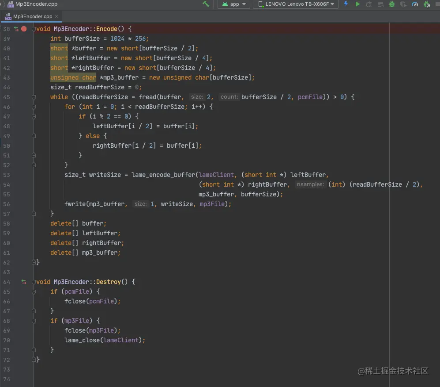Toggle the breakpoint on line 38

[x=24, y=29]
